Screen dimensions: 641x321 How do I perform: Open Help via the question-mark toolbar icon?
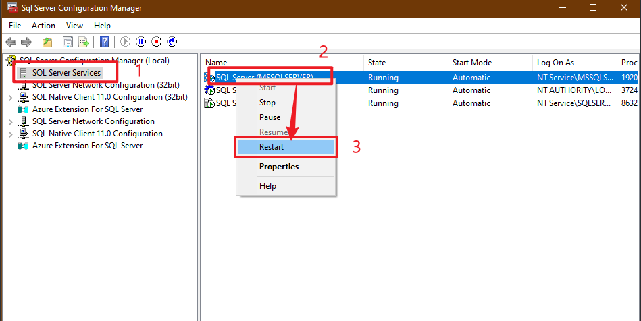[x=104, y=42]
